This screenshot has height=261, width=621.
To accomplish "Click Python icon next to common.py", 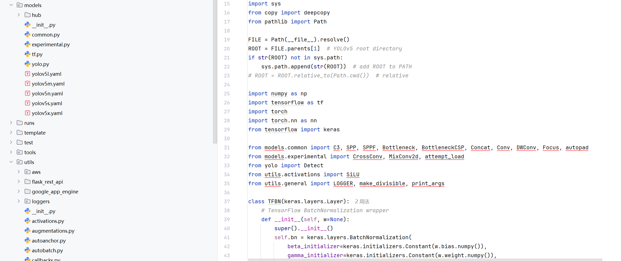I will [x=27, y=34].
